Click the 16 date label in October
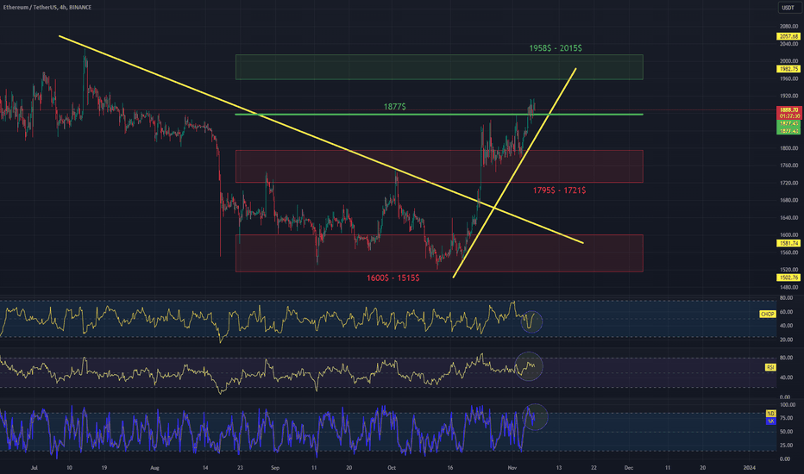Viewport: 804px width, 474px height. [450, 467]
